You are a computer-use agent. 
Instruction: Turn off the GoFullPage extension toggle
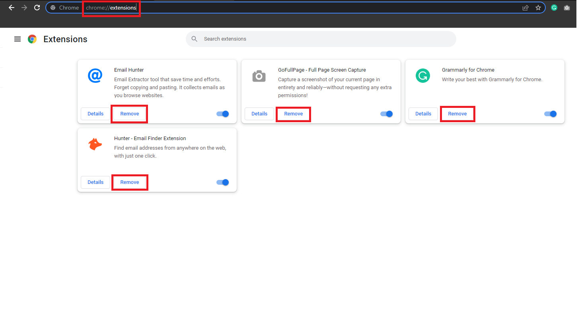(x=387, y=114)
